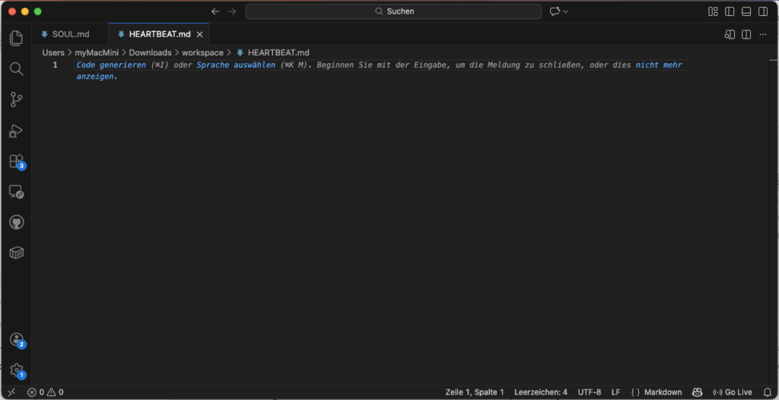The height and width of the screenshot is (400, 779).
Task: Switch to the SOUL.md tab
Action: [x=70, y=34]
